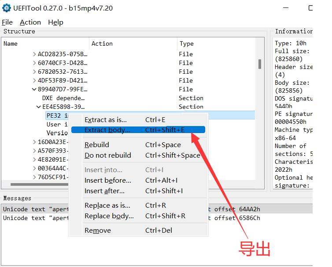The image size is (332, 267).
Task: Collapse the EE4E5898-39 section node
Action: tap(39, 107)
